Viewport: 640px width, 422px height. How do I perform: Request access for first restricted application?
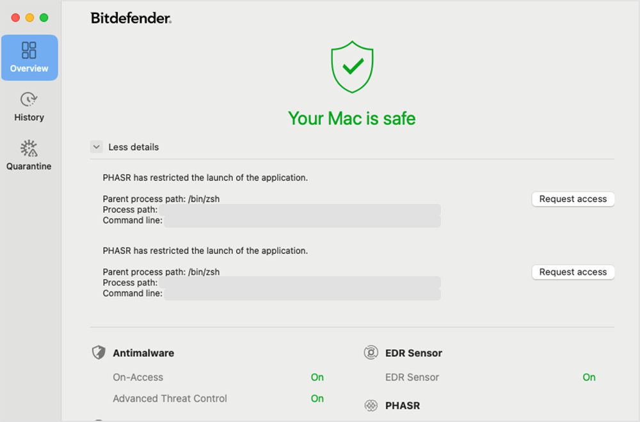coord(573,199)
